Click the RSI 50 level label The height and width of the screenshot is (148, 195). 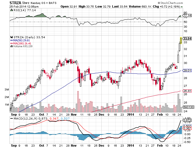click(x=185, y=22)
